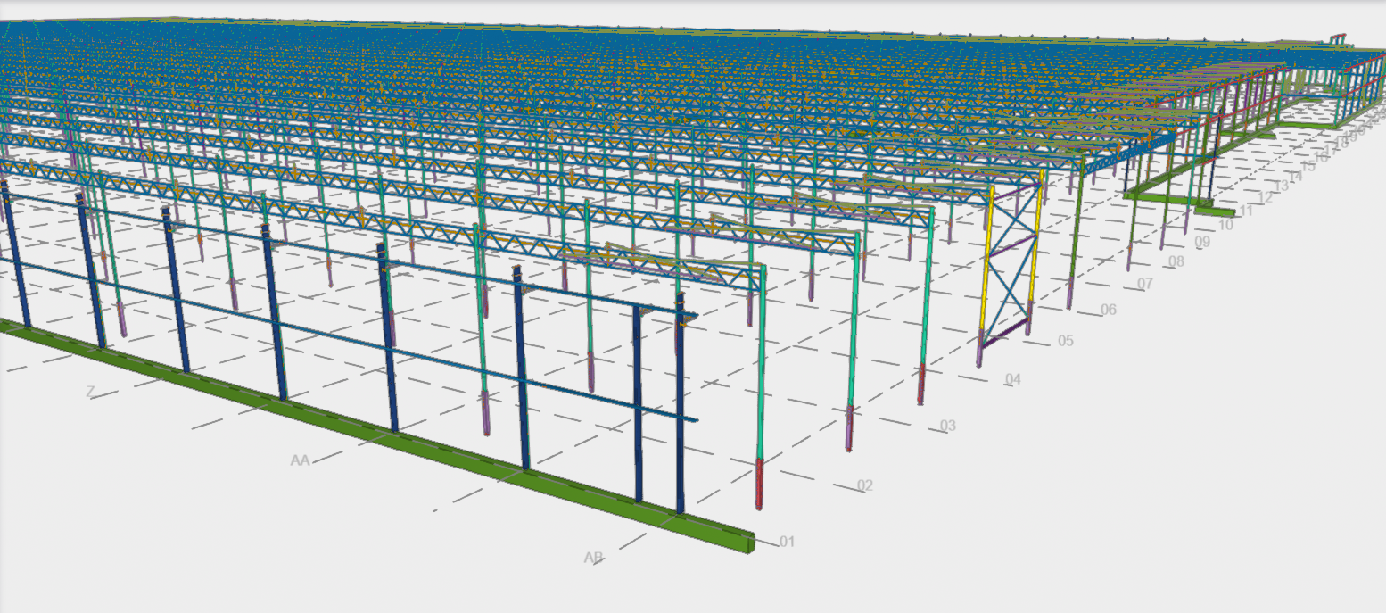Viewport: 1386px width, 613px height.
Task: Select grid label 02
Action: [x=864, y=485]
